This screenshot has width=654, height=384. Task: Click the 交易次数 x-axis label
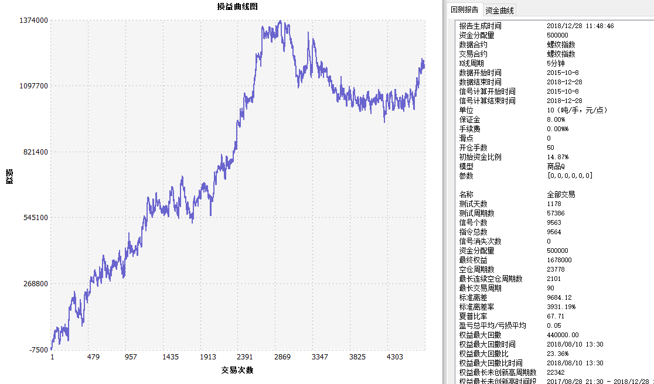(237, 370)
